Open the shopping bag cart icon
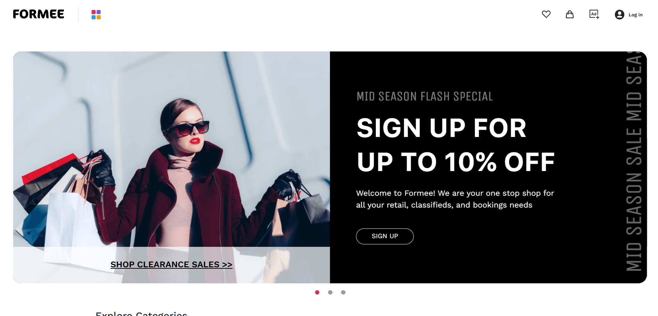658x316 pixels. coord(570,14)
